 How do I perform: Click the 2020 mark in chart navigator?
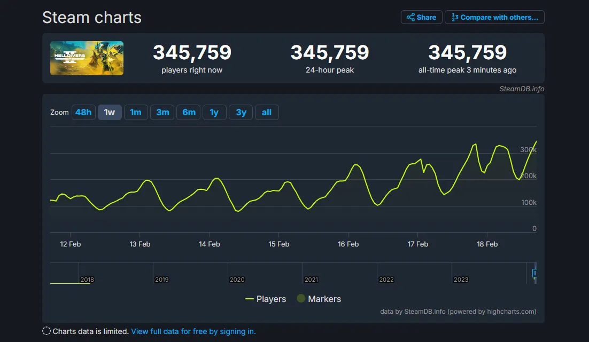237,280
